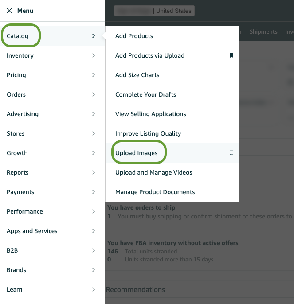294x304 pixels.
Task: Click the Growth chevron icon
Action: [x=94, y=153]
